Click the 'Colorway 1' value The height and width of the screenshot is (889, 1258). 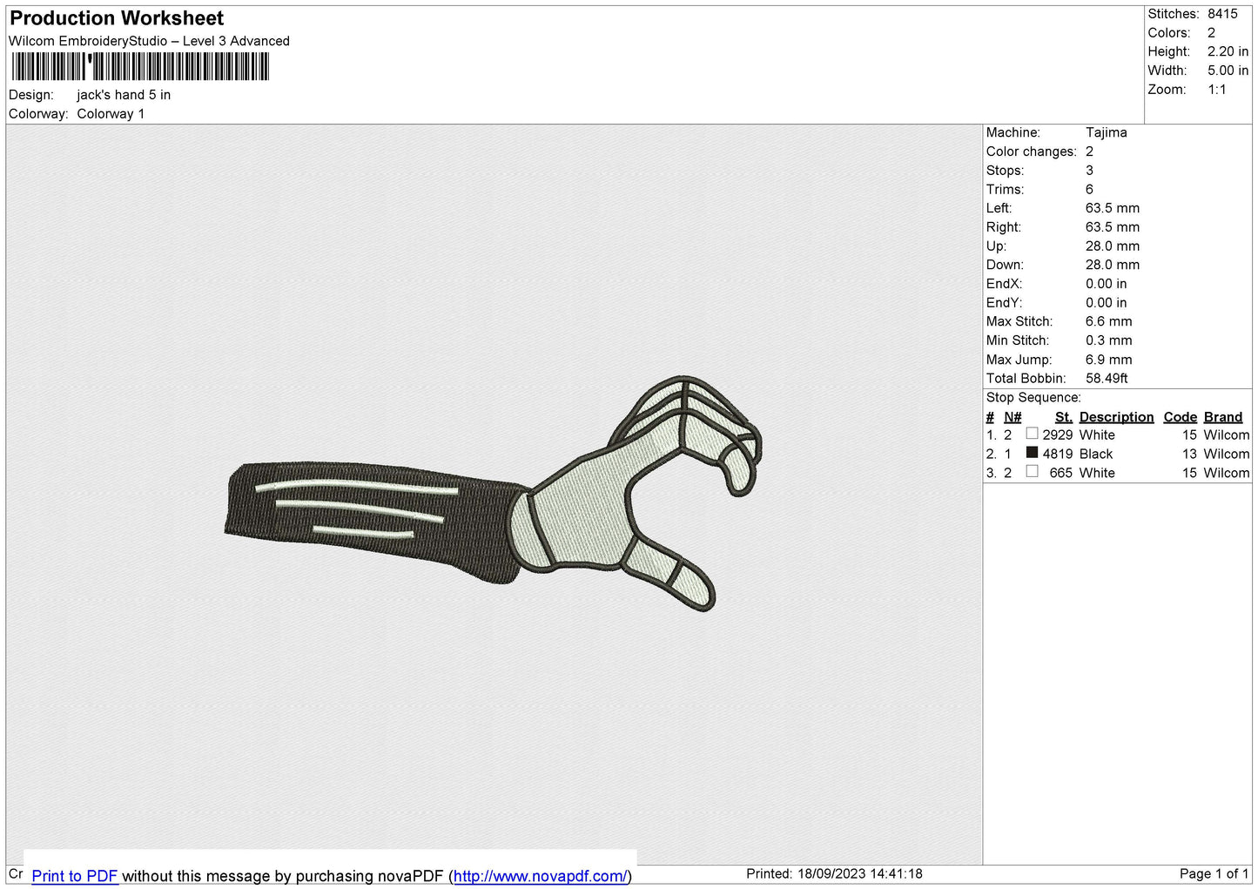[x=111, y=114]
